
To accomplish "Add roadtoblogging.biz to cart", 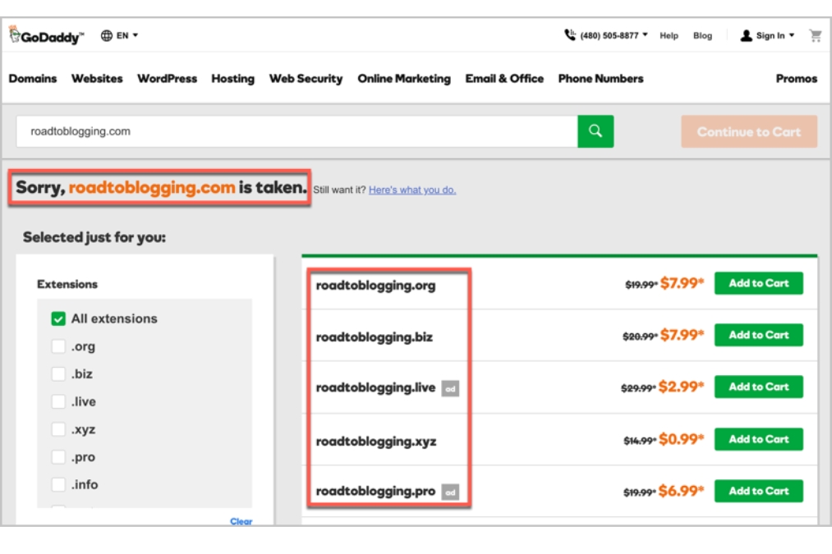I will pyautogui.click(x=759, y=335).
